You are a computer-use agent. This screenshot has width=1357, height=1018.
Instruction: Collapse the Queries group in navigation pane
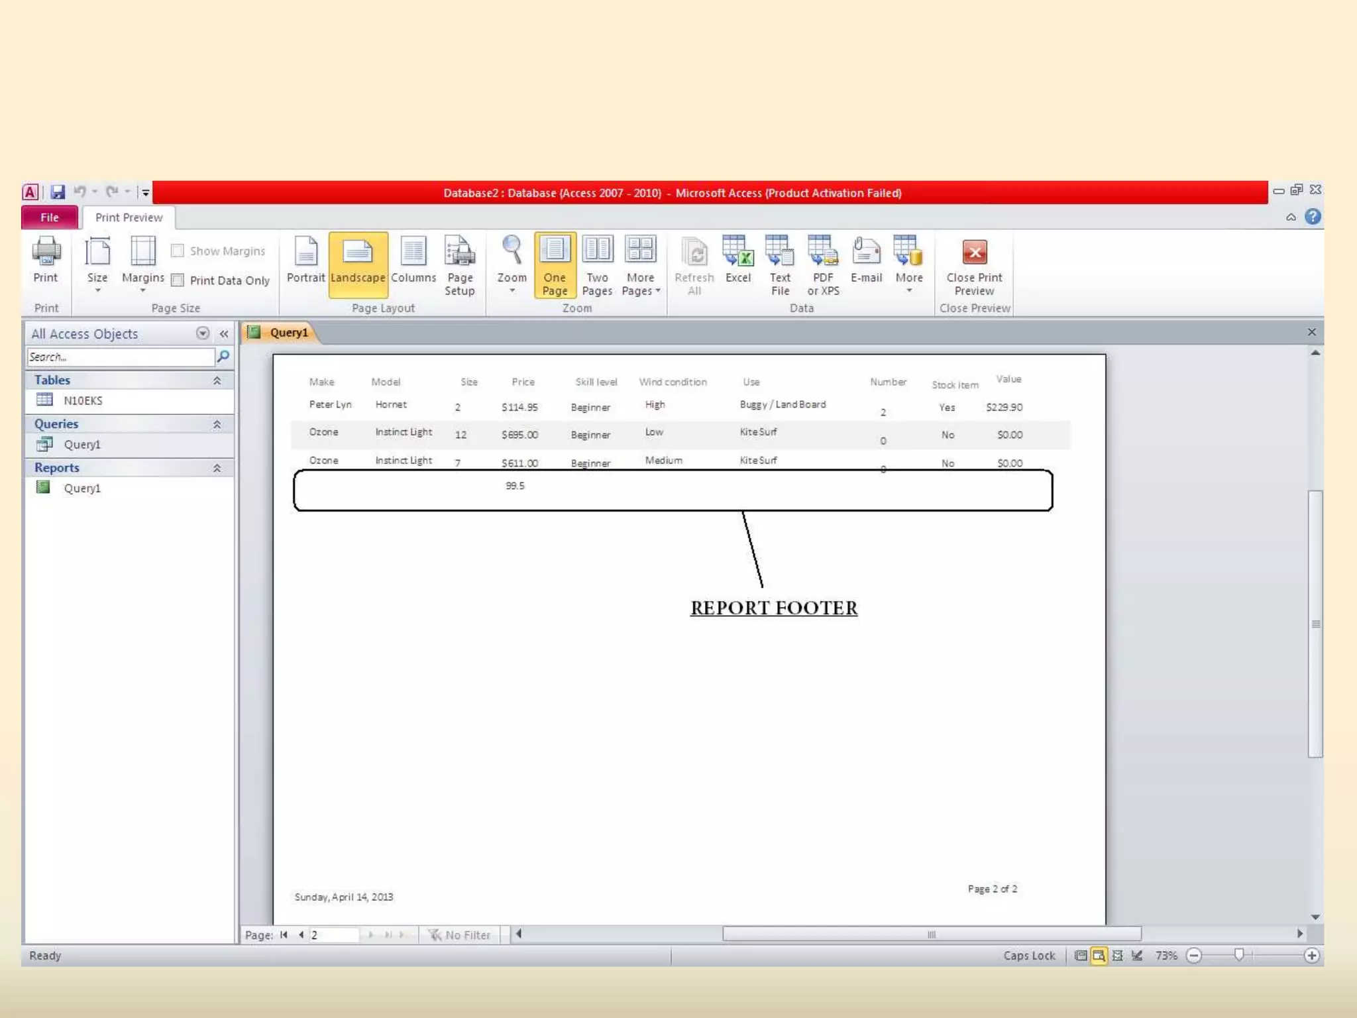pos(217,424)
